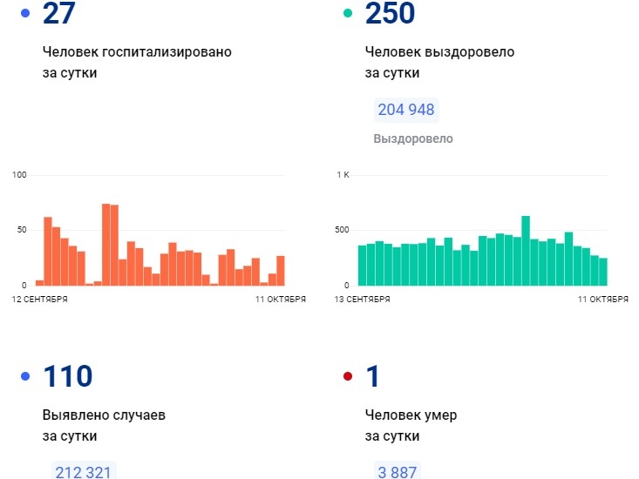
Task: Click the teal dot beside the number 250
Action: click(348, 13)
